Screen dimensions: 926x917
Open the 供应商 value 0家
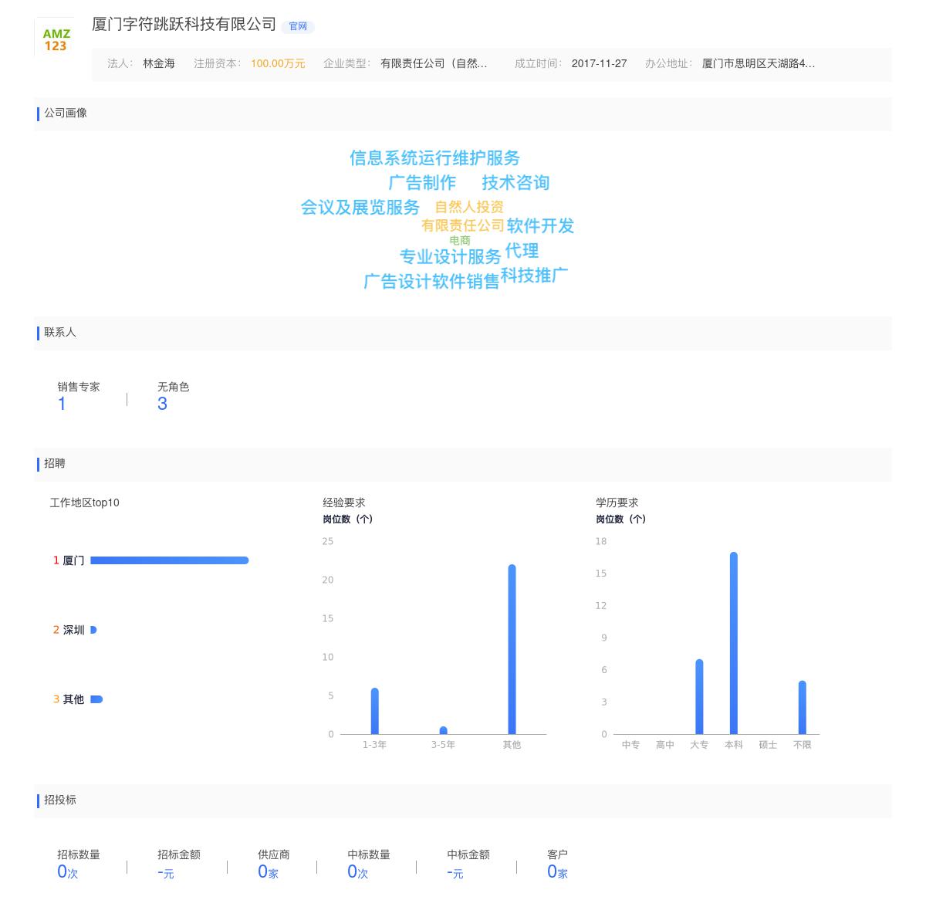pos(269,872)
